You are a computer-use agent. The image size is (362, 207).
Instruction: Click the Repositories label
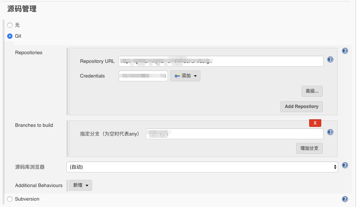[x=29, y=52]
